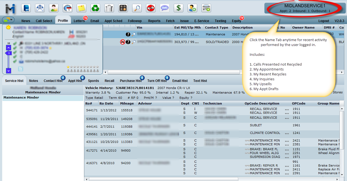Click the Logout link
This screenshot has height=181, width=347.
[324, 21]
